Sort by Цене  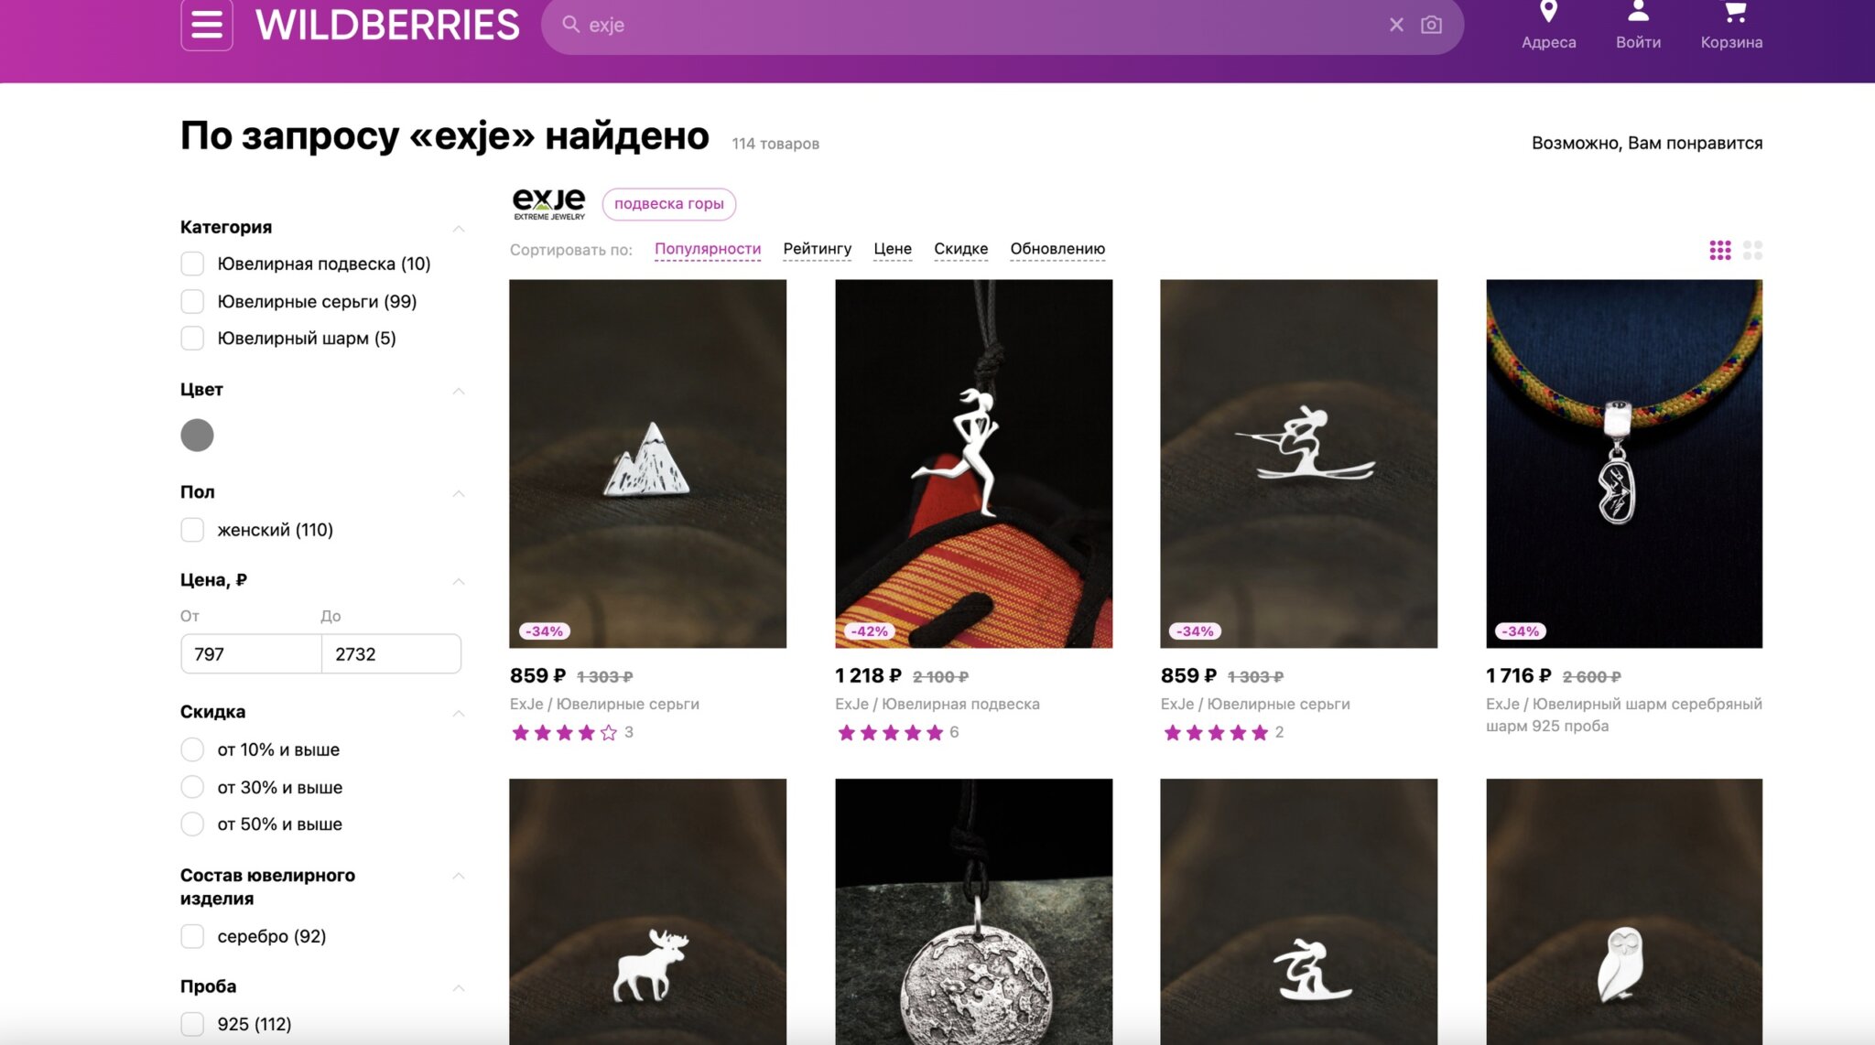892,249
